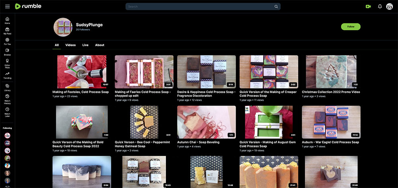Image resolution: width=398 pixels, height=188 pixels.
Task: Open Desire & Happiness soap thumbnail
Action: [206, 72]
